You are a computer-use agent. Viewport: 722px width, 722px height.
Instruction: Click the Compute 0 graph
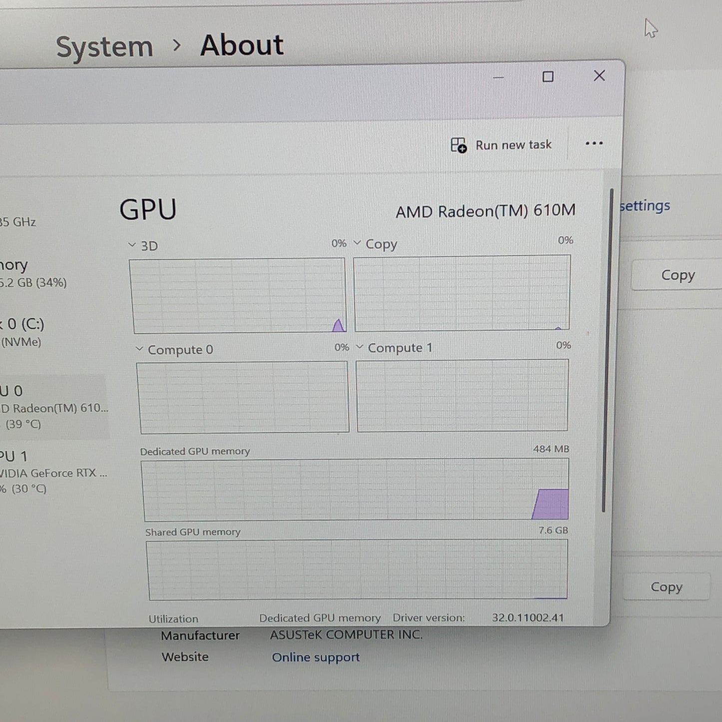(x=243, y=397)
